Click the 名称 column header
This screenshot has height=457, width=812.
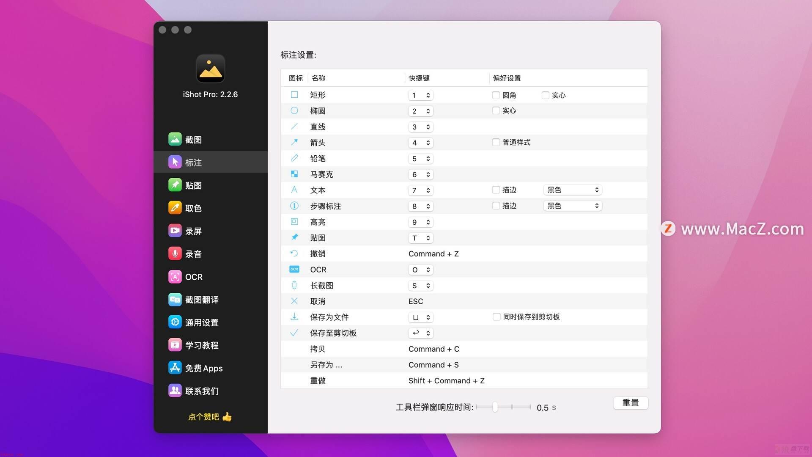pos(318,78)
